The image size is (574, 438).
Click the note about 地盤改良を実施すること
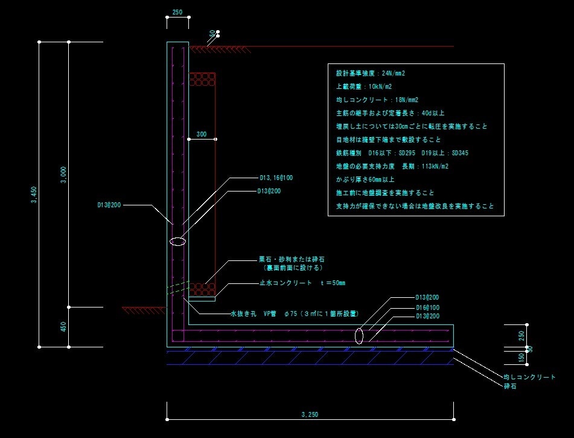pos(415,207)
